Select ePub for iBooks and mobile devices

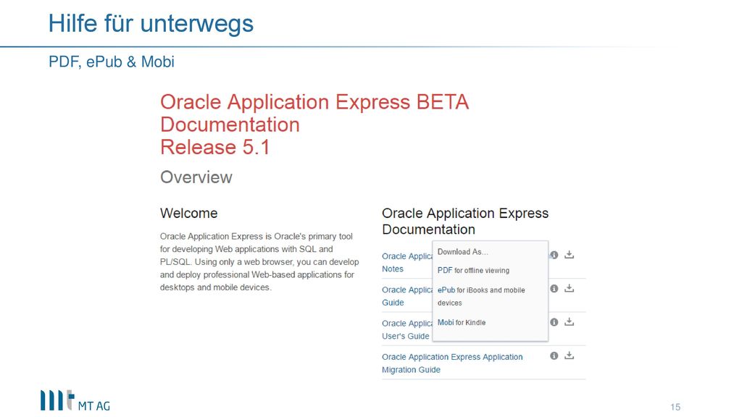point(481,296)
